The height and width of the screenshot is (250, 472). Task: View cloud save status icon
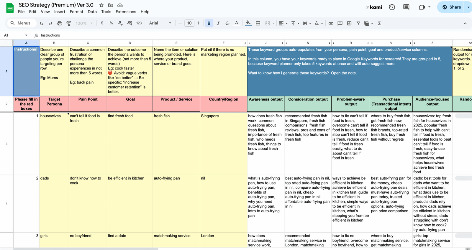pyautogui.click(x=120, y=5)
